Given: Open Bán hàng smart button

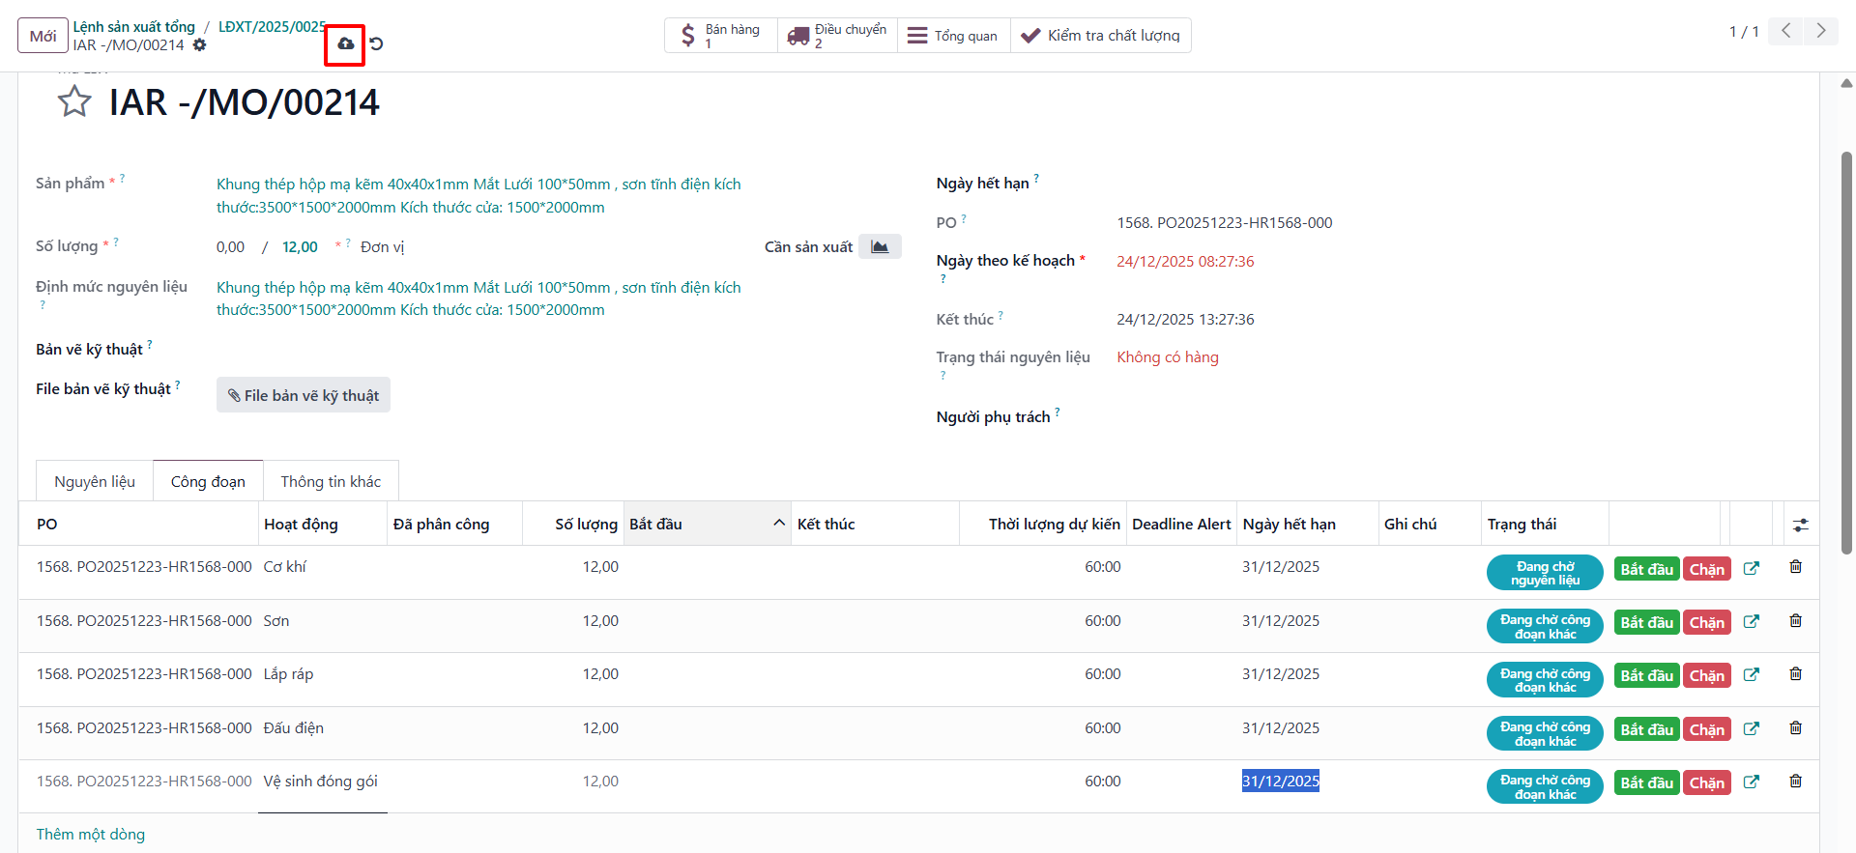Looking at the screenshot, I should point(721,36).
